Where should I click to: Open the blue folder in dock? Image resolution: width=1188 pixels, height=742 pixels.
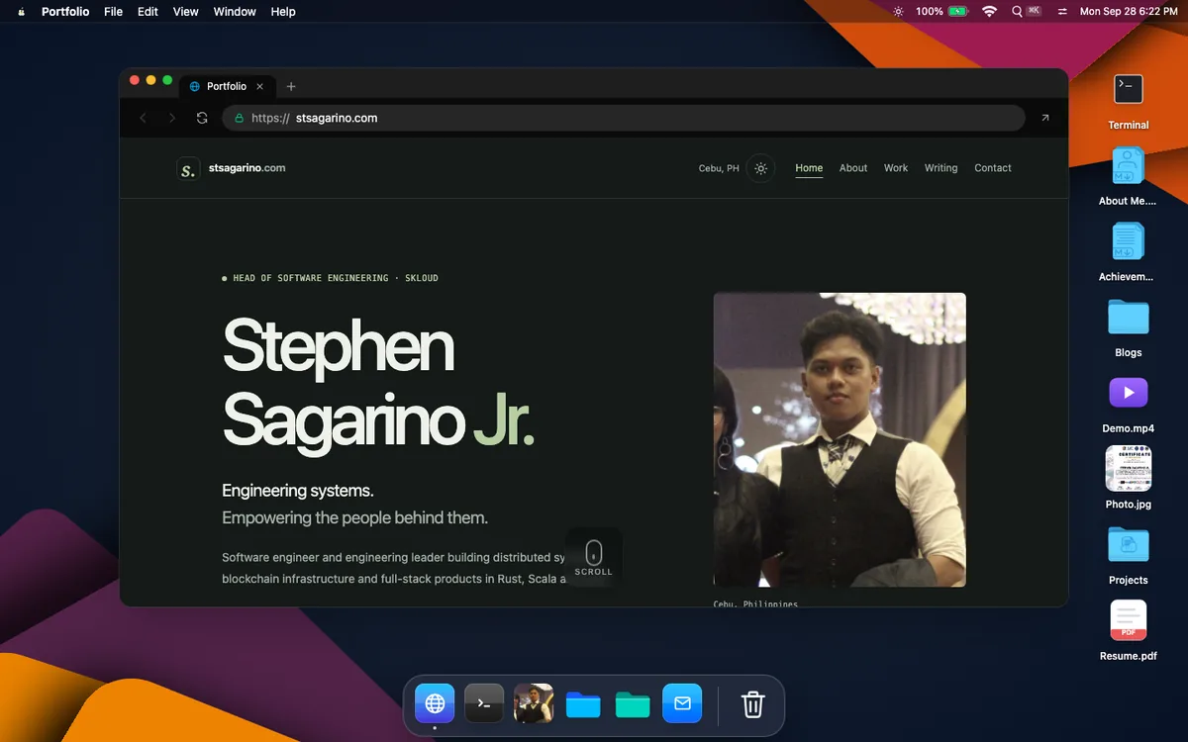click(x=583, y=703)
